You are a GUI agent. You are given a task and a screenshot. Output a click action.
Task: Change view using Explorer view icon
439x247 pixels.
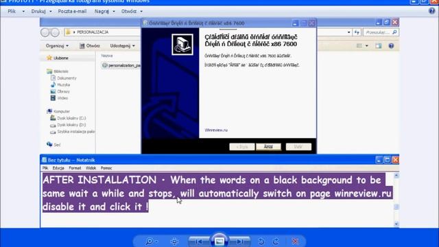point(359,46)
